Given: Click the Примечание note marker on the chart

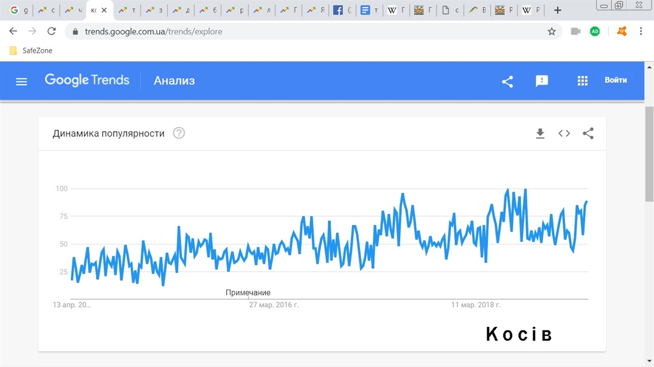Looking at the screenshot, I should [x=248, y=293].
